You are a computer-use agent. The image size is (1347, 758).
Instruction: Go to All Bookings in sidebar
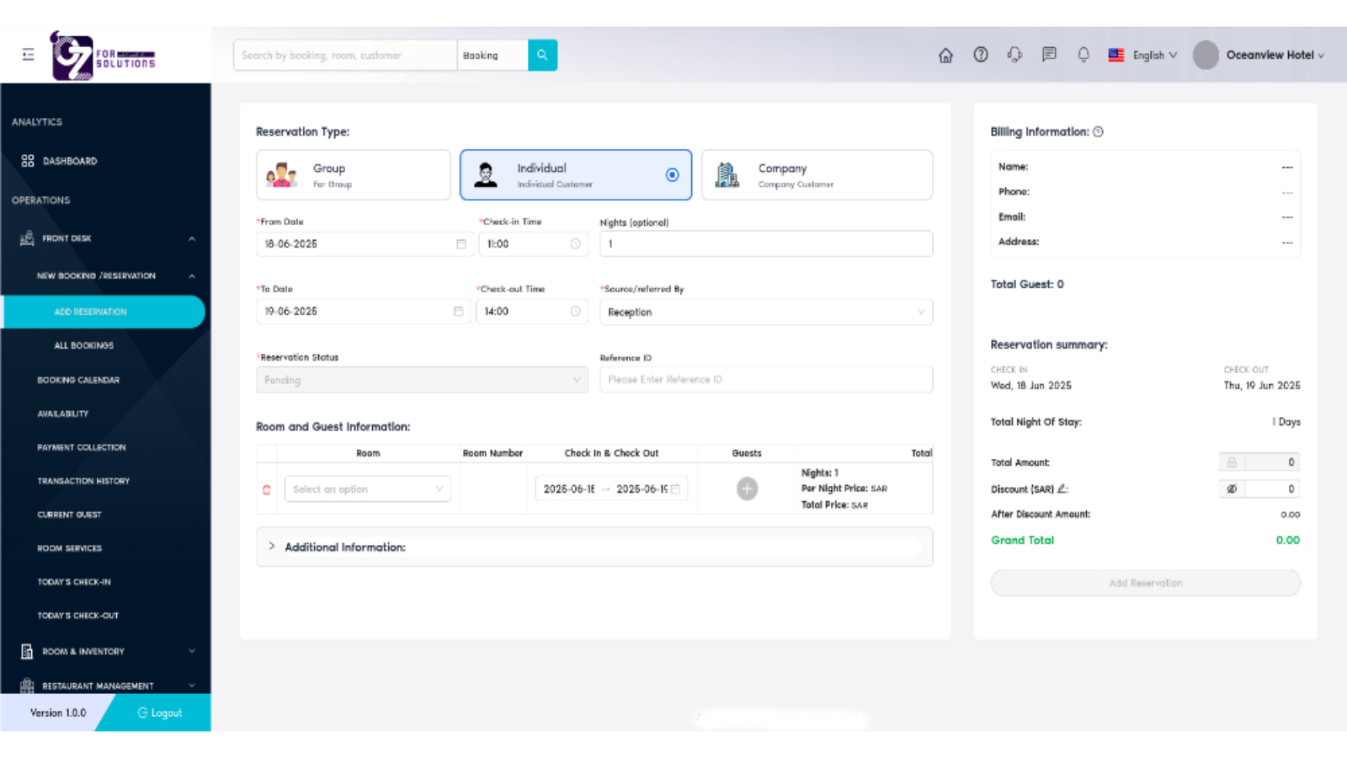83,345
